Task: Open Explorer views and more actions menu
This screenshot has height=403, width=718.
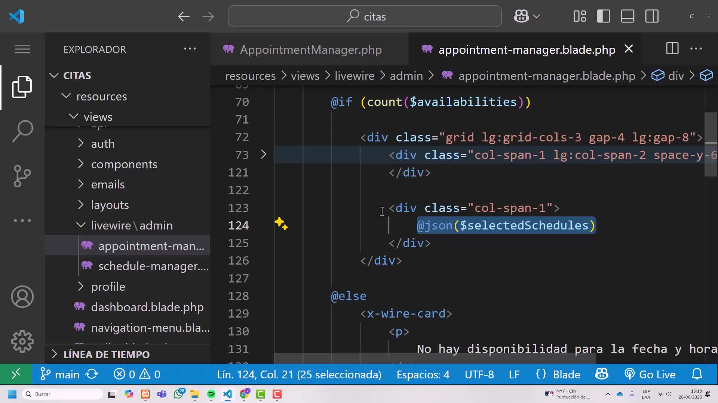Action: click(190, 49)
